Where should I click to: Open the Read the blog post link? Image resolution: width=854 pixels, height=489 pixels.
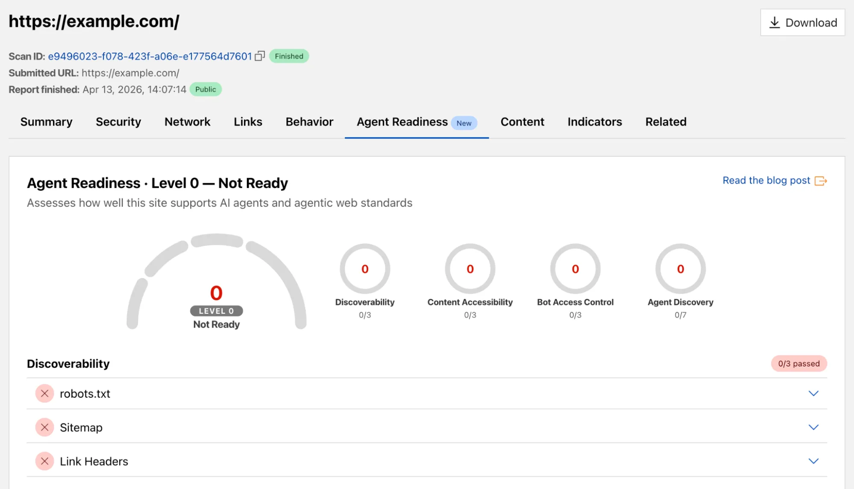(x=766, y=180)
